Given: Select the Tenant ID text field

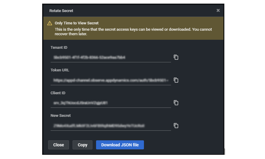Looking at the screenshot, I should point(111,57).
